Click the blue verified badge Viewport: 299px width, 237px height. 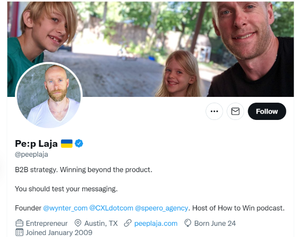80,143
